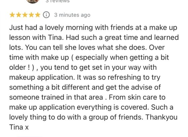Select the fourth gold star

point(32,15)
